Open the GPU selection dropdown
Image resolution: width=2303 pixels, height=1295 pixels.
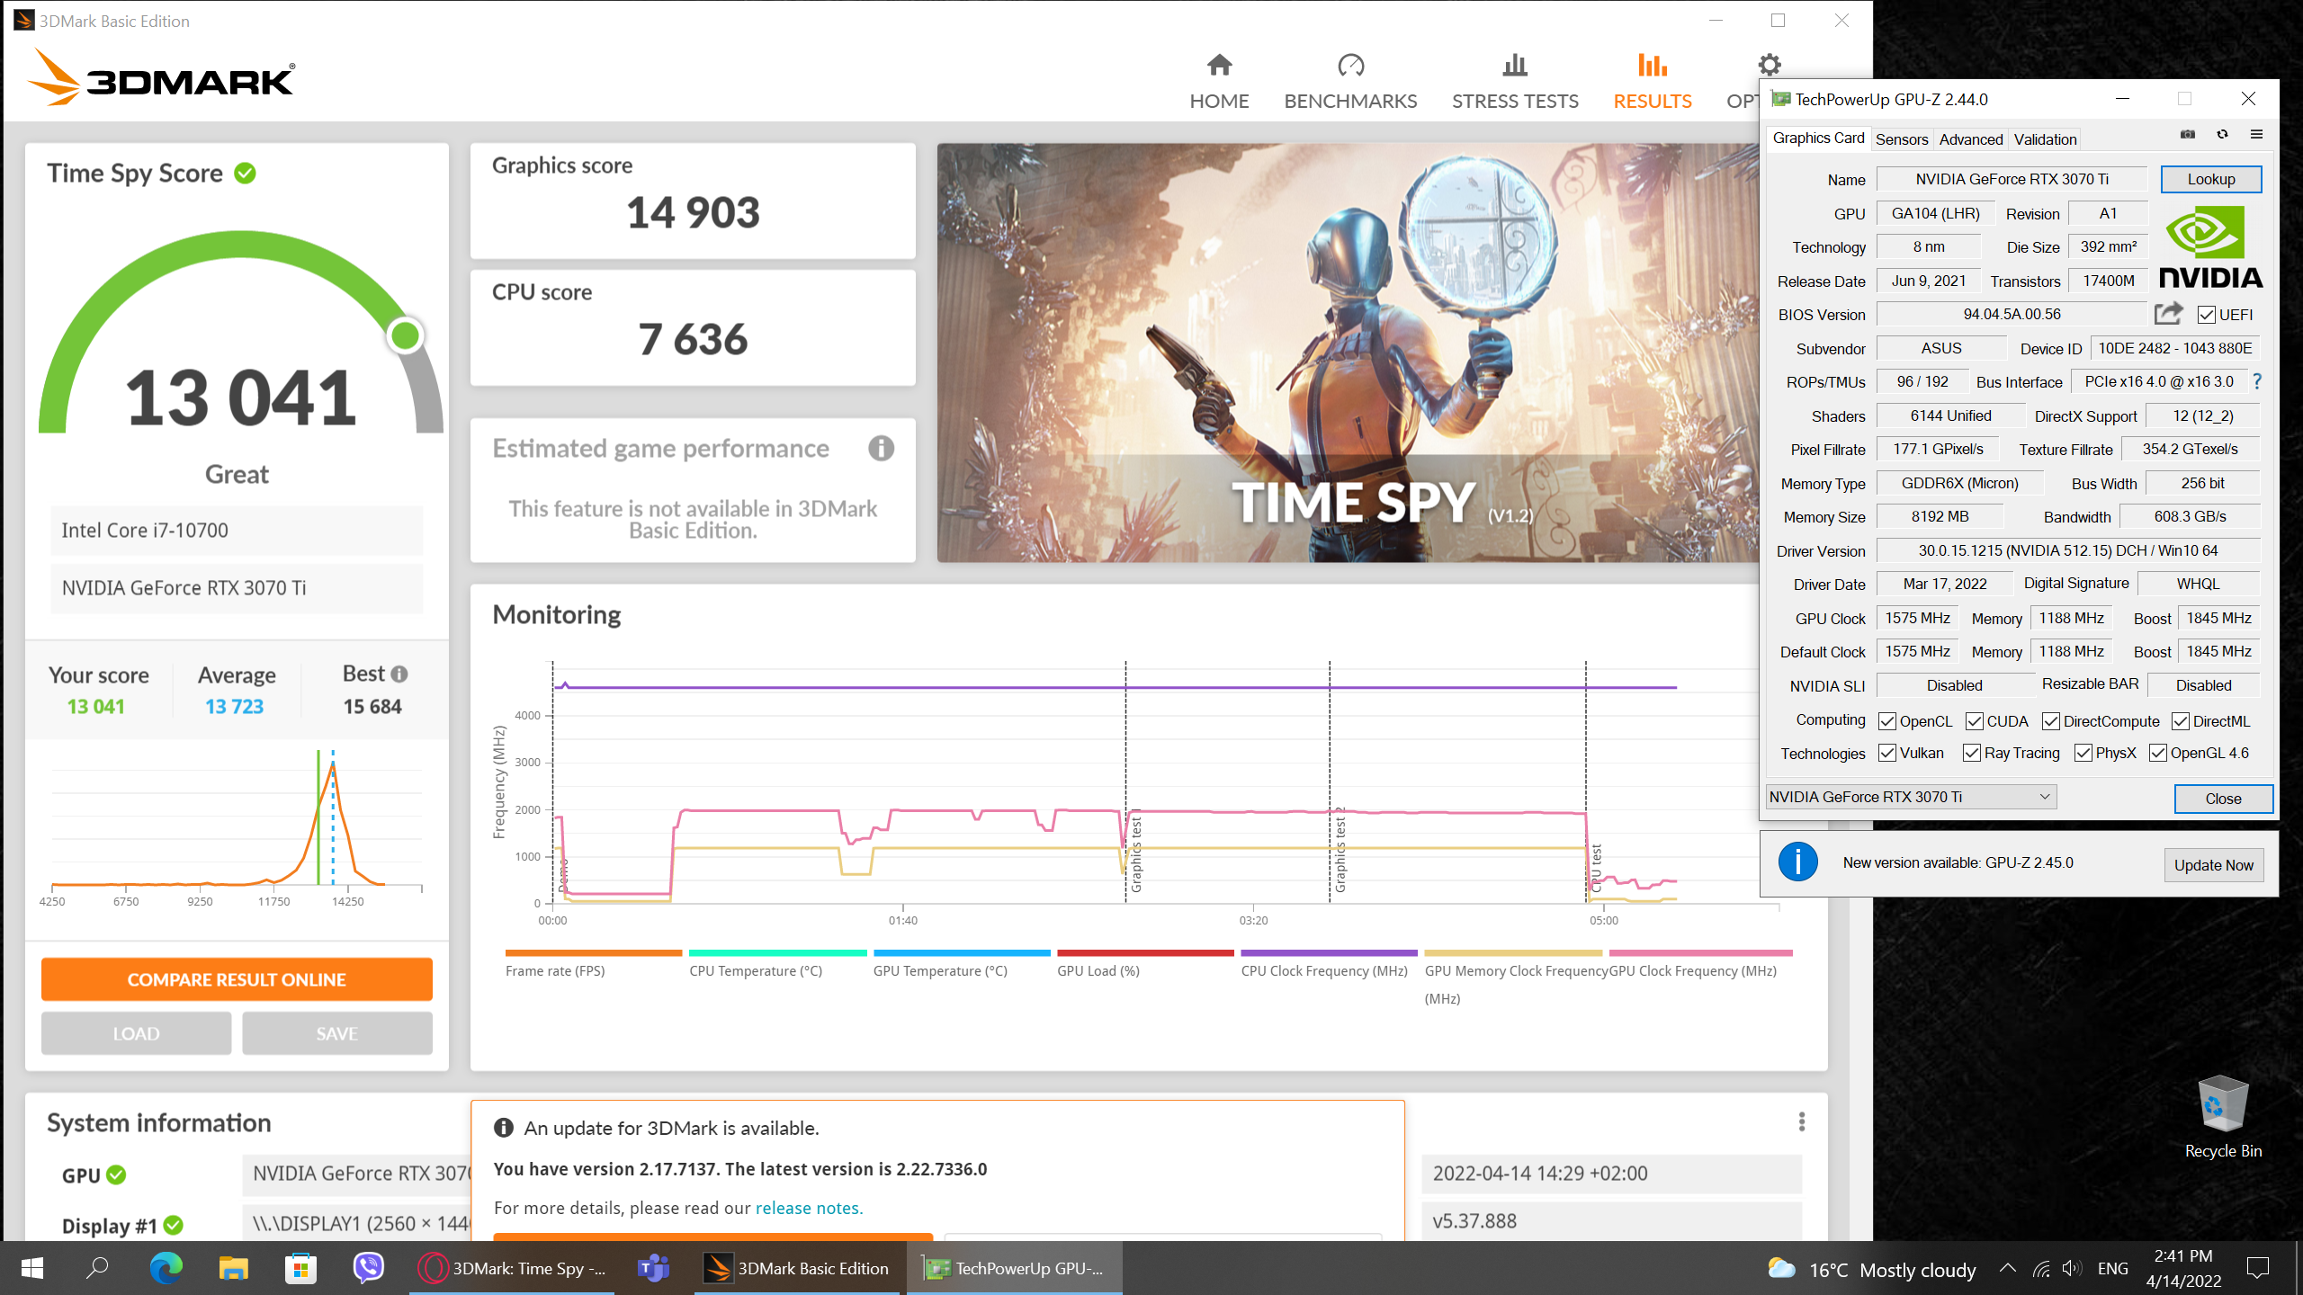(x=1911, y=797)
